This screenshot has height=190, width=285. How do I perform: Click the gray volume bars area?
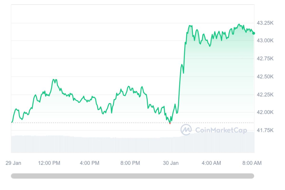click(99, 144)
